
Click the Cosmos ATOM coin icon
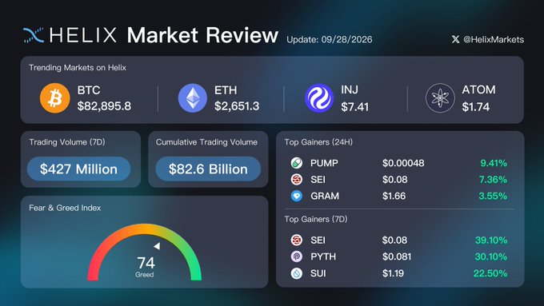(x=440, y=98)
